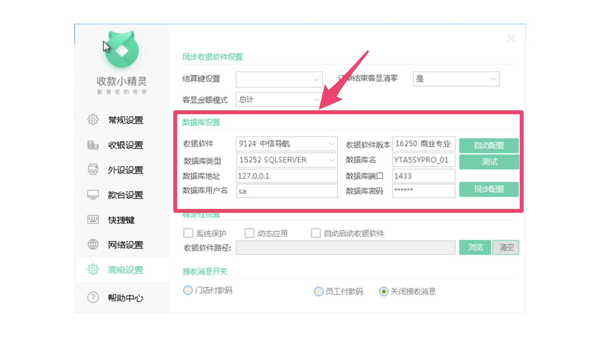Click the 快捷键 keyboard icon
This screenshot has width=600, height=337.
tap(93, 219)
